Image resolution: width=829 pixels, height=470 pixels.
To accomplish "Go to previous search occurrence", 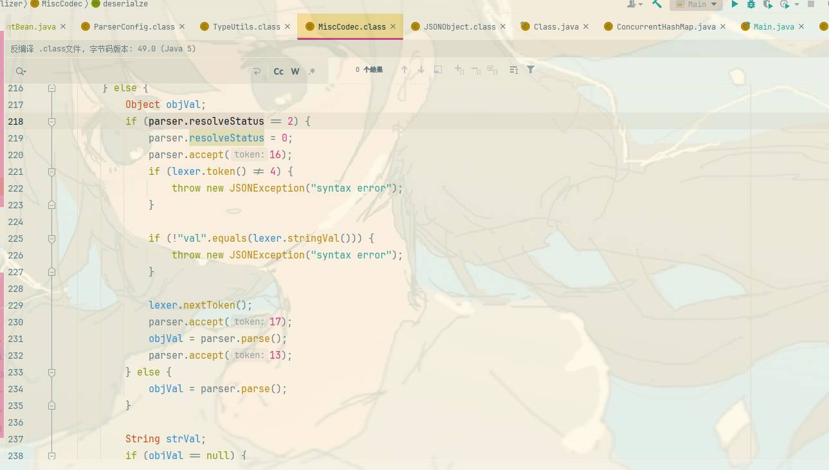I will pyautogui.click(x=405, y=70).
